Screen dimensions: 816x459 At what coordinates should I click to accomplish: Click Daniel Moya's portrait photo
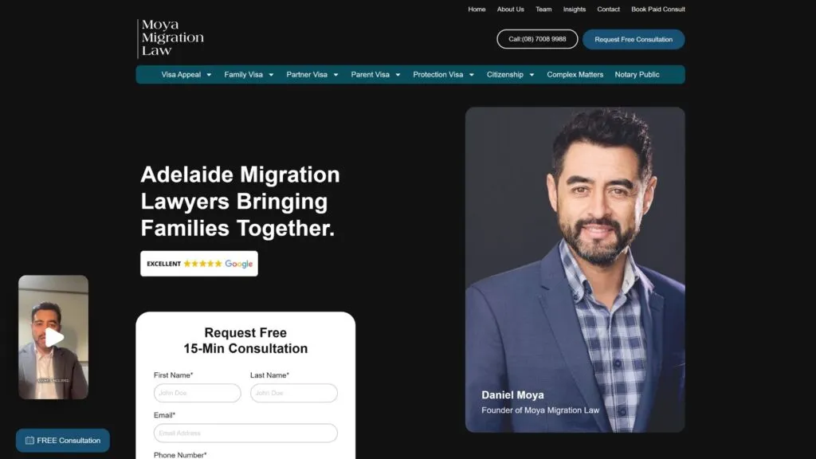pos(575,269)
